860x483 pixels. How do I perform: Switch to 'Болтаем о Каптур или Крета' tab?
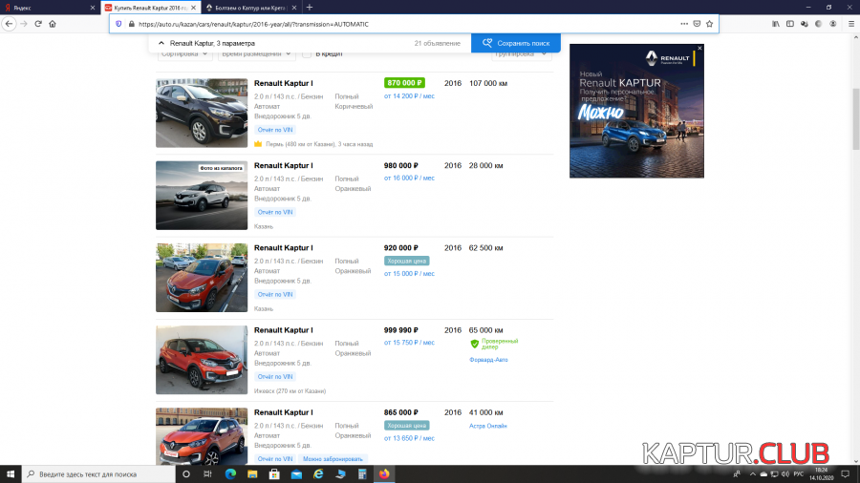pyautogui.click(x=250, y=8)
